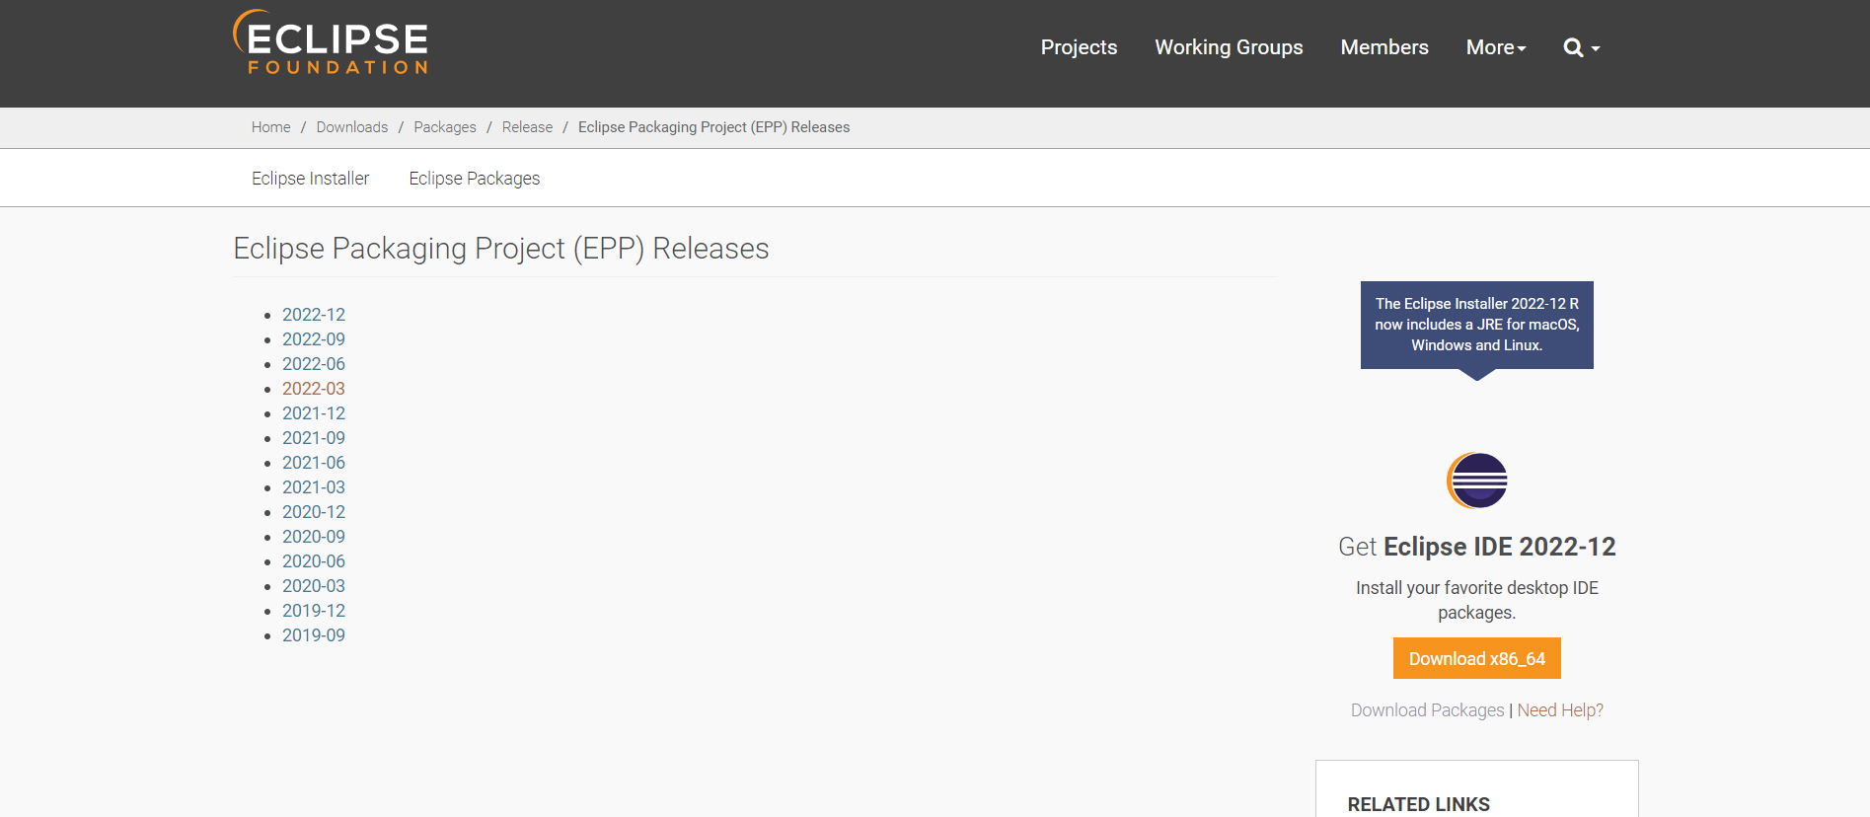The height and width of the screenshot is (817, 1870).
Task: Click the RELATED LINKS heading
Action: pyautogui.click(x=1418, y=804)
